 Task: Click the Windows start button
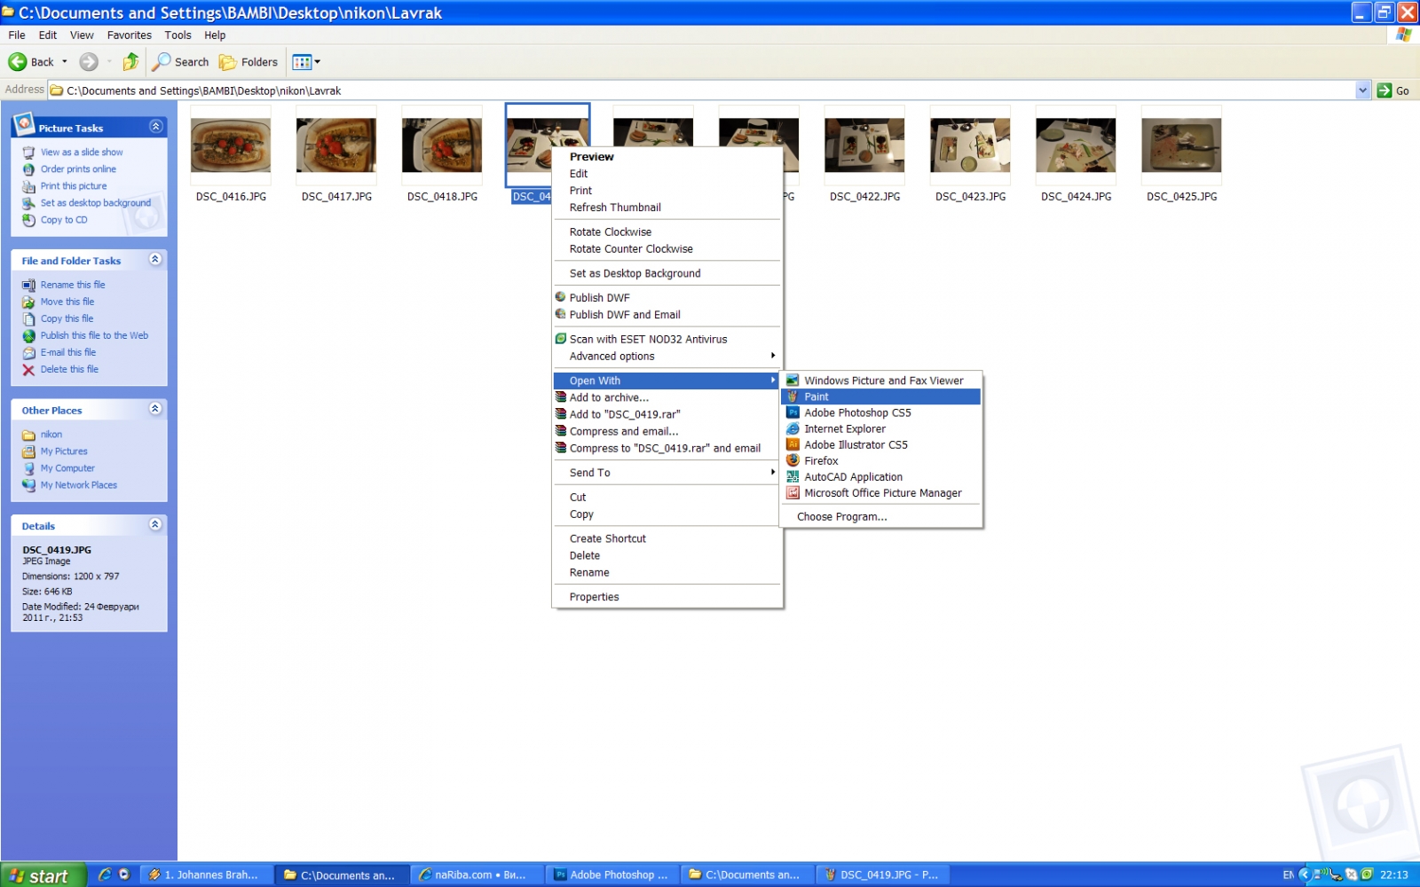(x=43, y=875)
